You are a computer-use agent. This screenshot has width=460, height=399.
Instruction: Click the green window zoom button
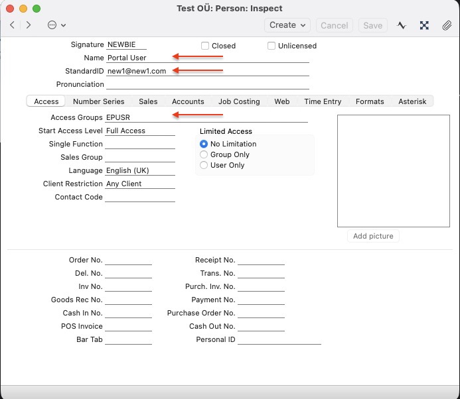coord(37,9)
